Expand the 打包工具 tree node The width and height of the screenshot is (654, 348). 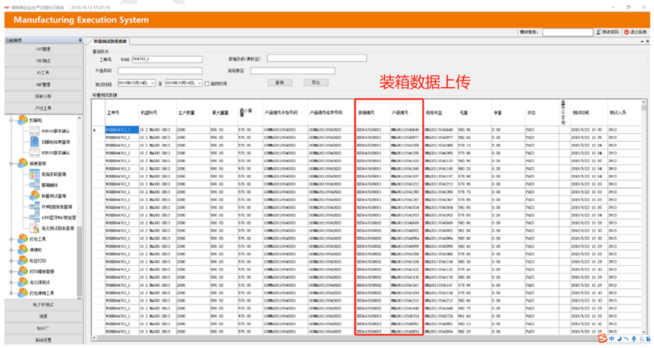tap(12, 239)
